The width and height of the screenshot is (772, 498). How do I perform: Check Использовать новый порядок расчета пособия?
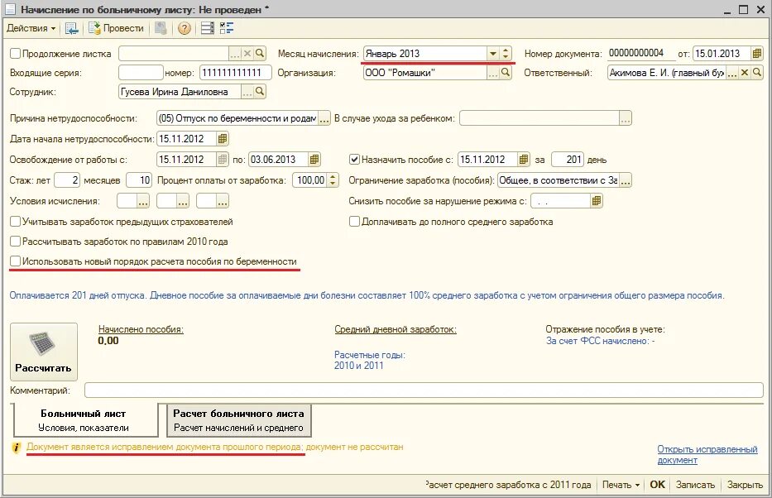(x=15, y=261)
